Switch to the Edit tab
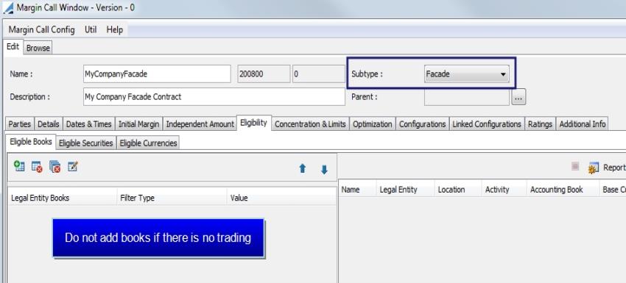 point(13,46)
